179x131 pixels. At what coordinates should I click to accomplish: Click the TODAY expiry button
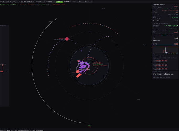(22, 2)
